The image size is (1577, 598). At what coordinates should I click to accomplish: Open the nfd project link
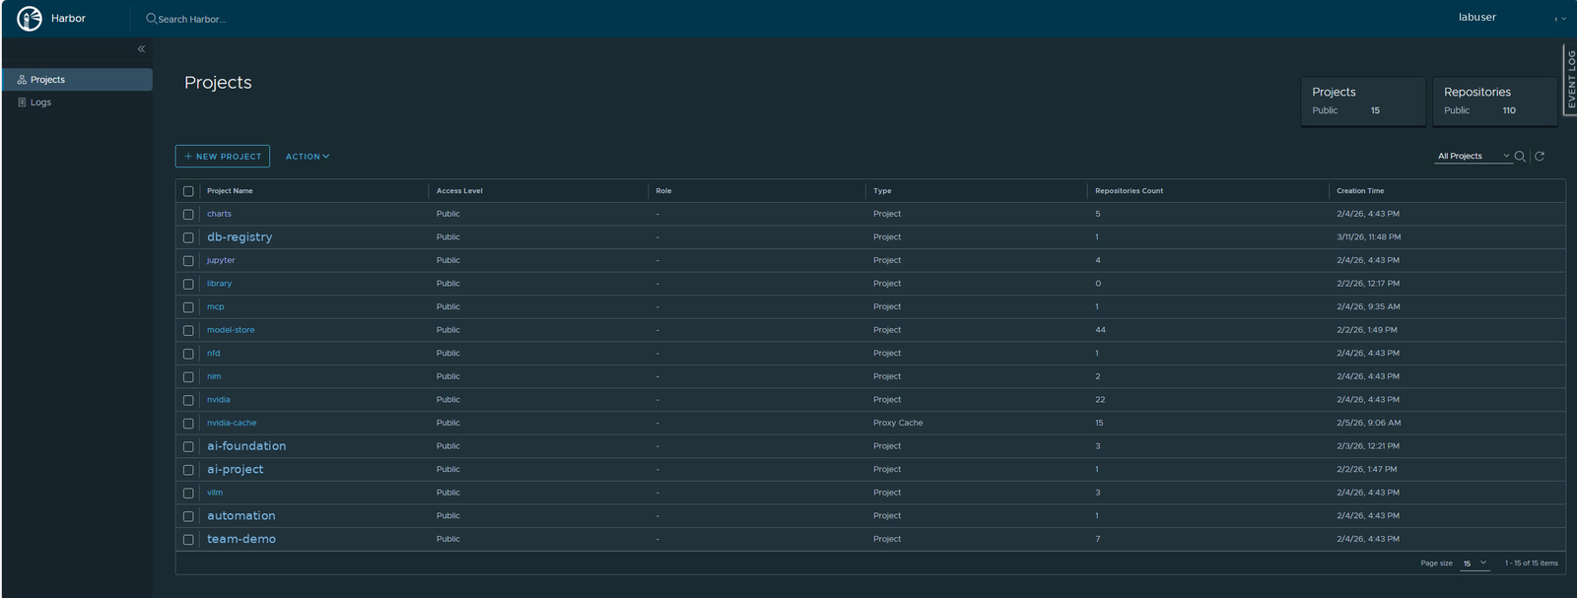(214, 354)
